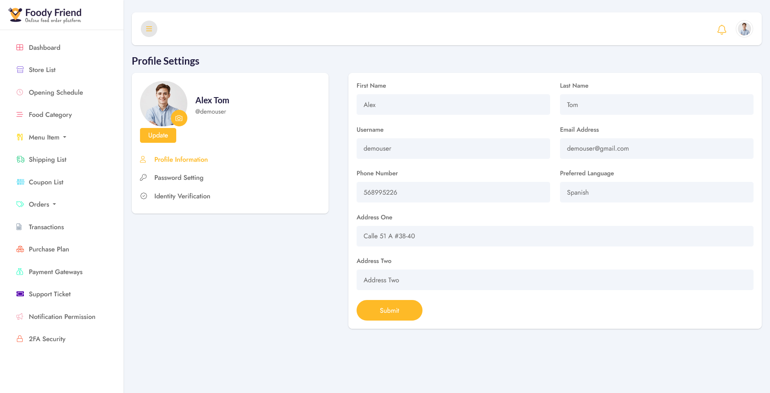The height and width of the screenshot is (393, 770).
Task: Open Payment Gateways page
Action: (x=56, y=272)
